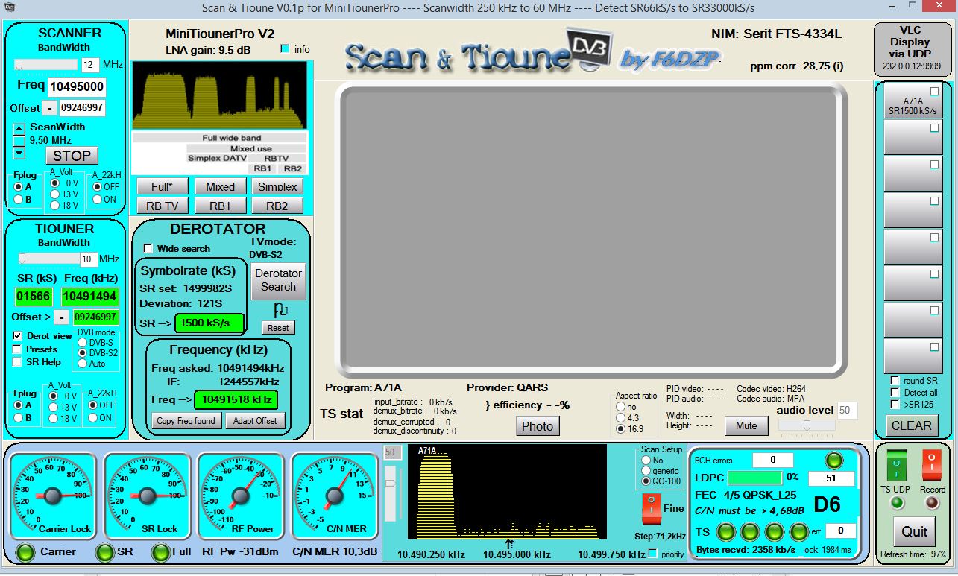This screenshot has height=576, width=958.
Task: Click the audio level slider
Action: tap(807, 425)
